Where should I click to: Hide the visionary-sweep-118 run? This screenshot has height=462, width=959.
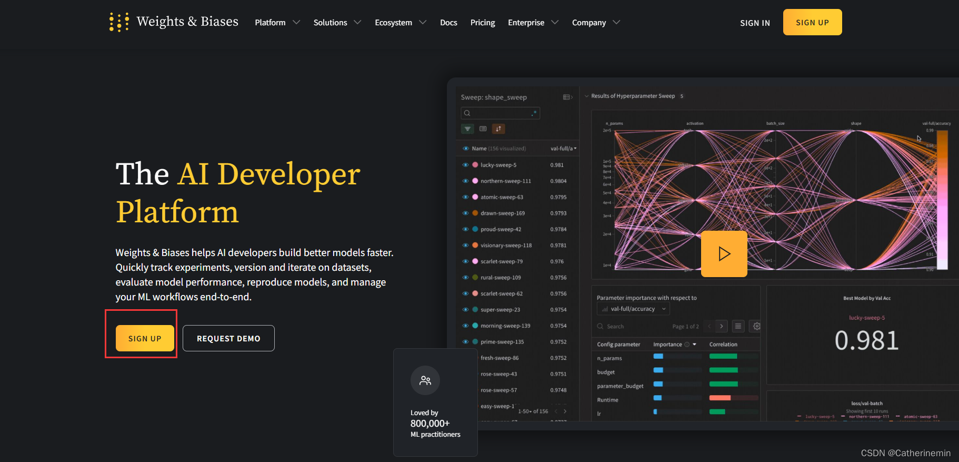point(465,245)
